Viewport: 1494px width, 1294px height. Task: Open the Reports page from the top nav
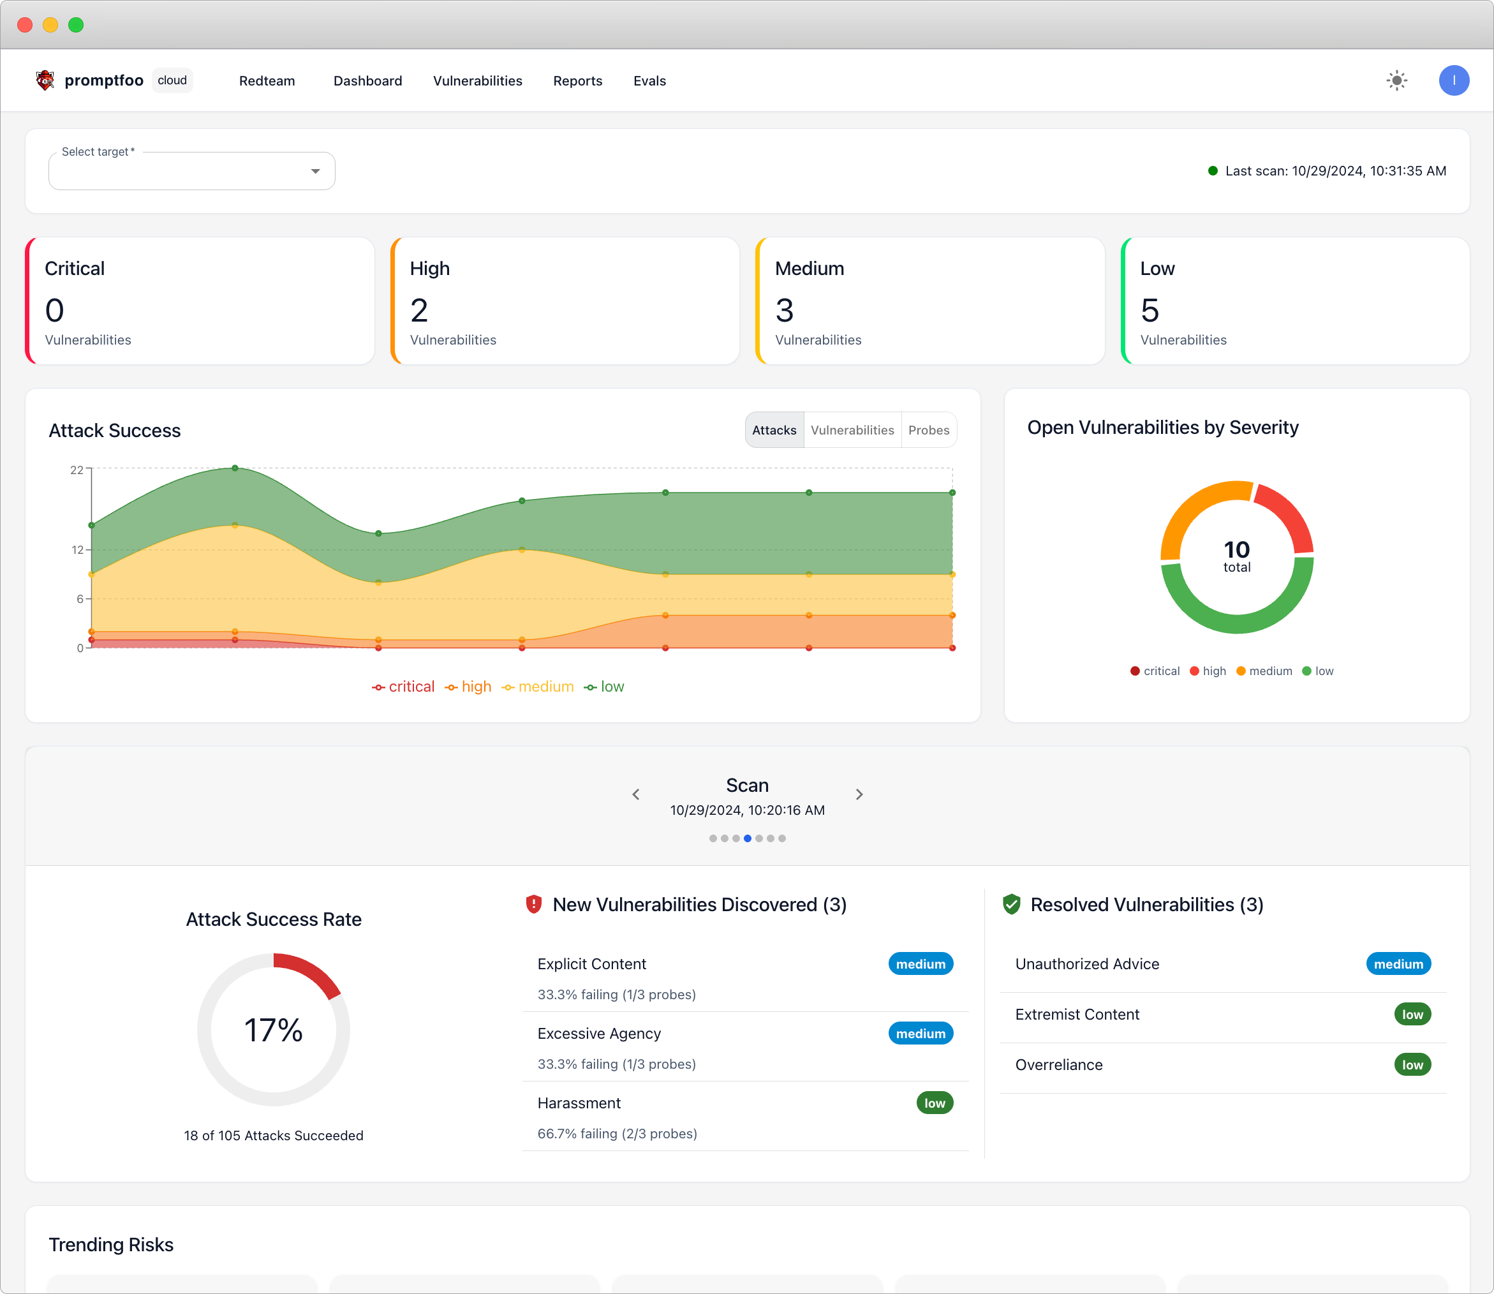(577, 80)
